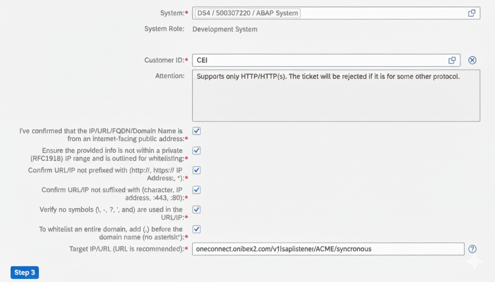
Task: Click into the Customer ID input
Action: coord(317,60)
